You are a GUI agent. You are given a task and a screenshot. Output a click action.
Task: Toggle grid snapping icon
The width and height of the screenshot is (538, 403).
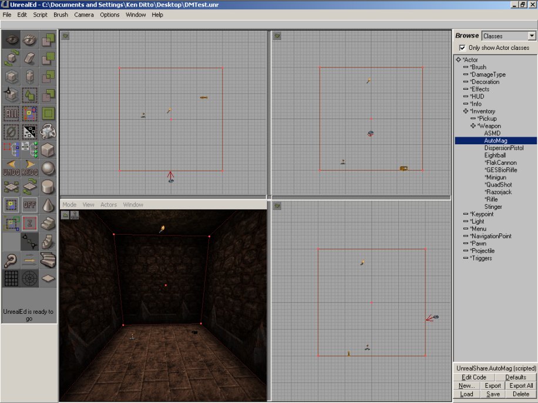11,278
